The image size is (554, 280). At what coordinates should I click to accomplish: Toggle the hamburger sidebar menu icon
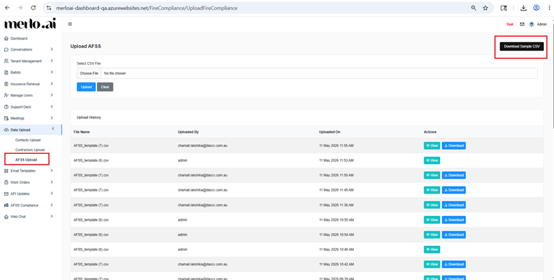(70, 25)
